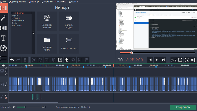This screenshot has height=111, width=197.
Task: Open clip properties gear icon
Action: [x=73, y=60]
